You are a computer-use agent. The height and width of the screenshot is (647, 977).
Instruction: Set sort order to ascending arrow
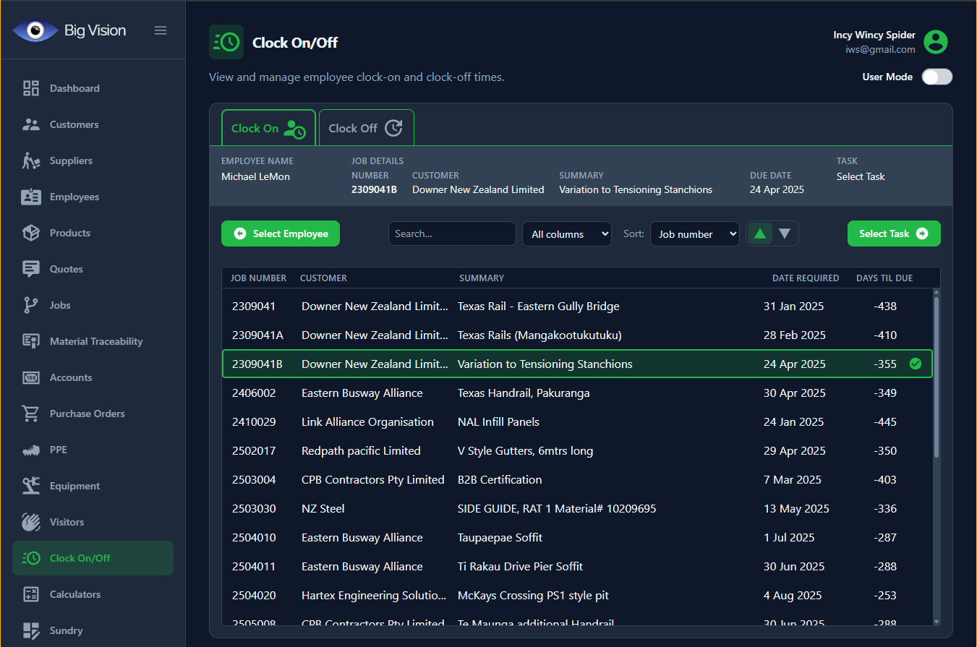point(759,233)
